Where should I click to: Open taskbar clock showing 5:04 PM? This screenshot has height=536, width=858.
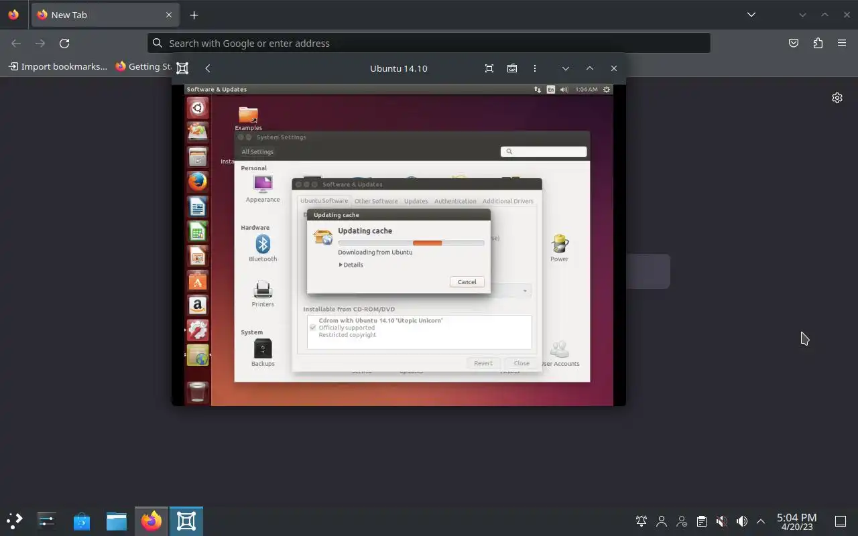pos(796,521)
